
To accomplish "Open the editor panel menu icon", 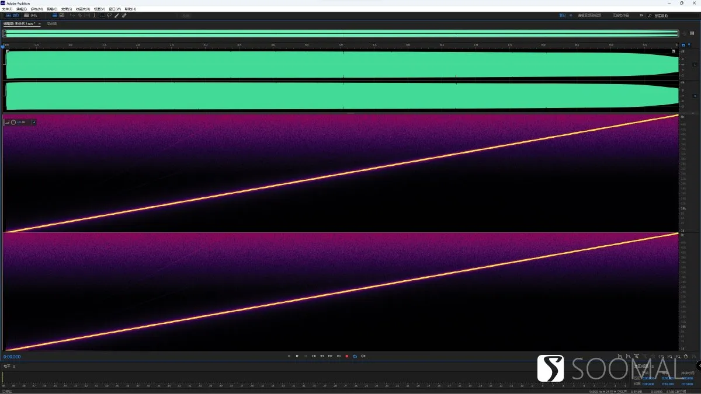I will coord(40,24).
